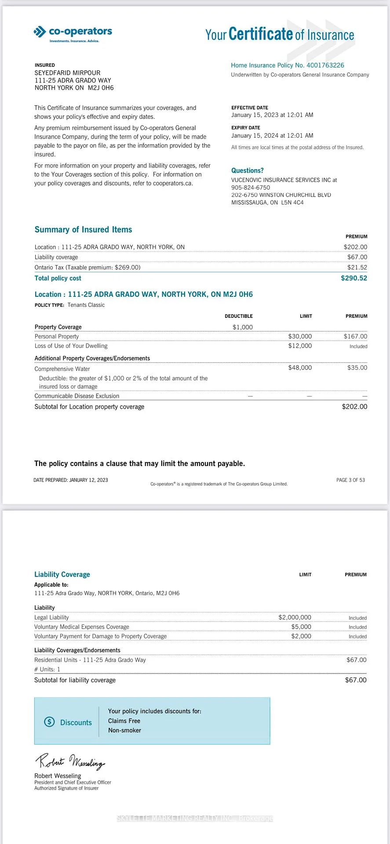Screen dimensions: 390x844
Task: Click the Voluntary Medical Expenses Coverage row
Action: click(x=200, y=627)
